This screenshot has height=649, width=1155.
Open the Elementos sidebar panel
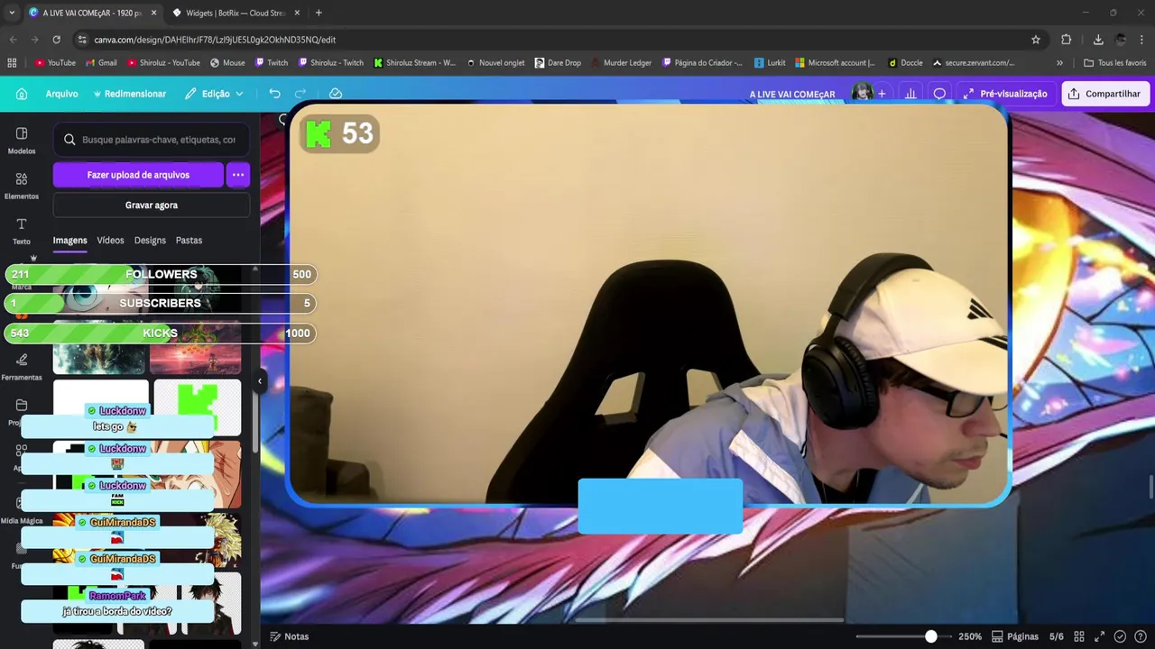(22, 186)
